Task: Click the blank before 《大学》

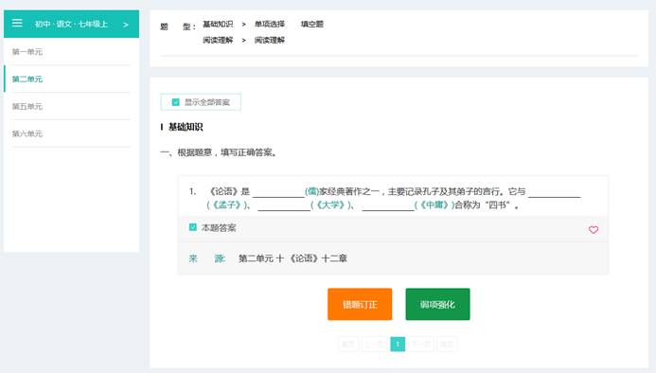Action: (284, 206)
